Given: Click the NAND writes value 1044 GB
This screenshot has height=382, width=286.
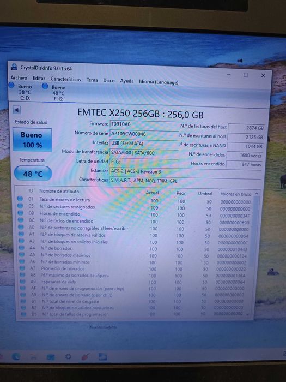Looking at the screenshot, I should pos(245,146).
